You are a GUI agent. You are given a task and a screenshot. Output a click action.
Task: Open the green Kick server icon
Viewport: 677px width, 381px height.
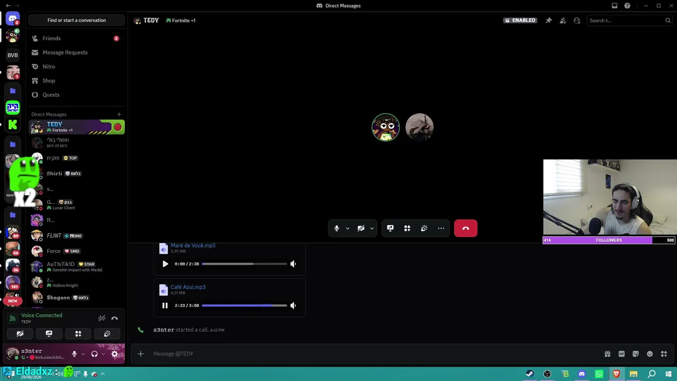(13, 125)
